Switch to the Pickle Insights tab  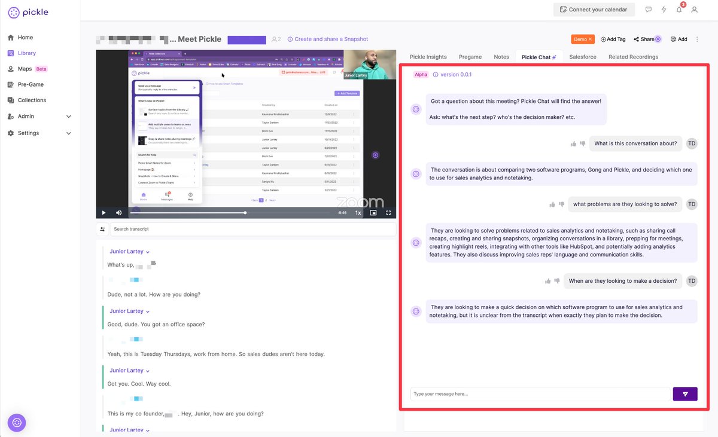click(x=428, y=57)
